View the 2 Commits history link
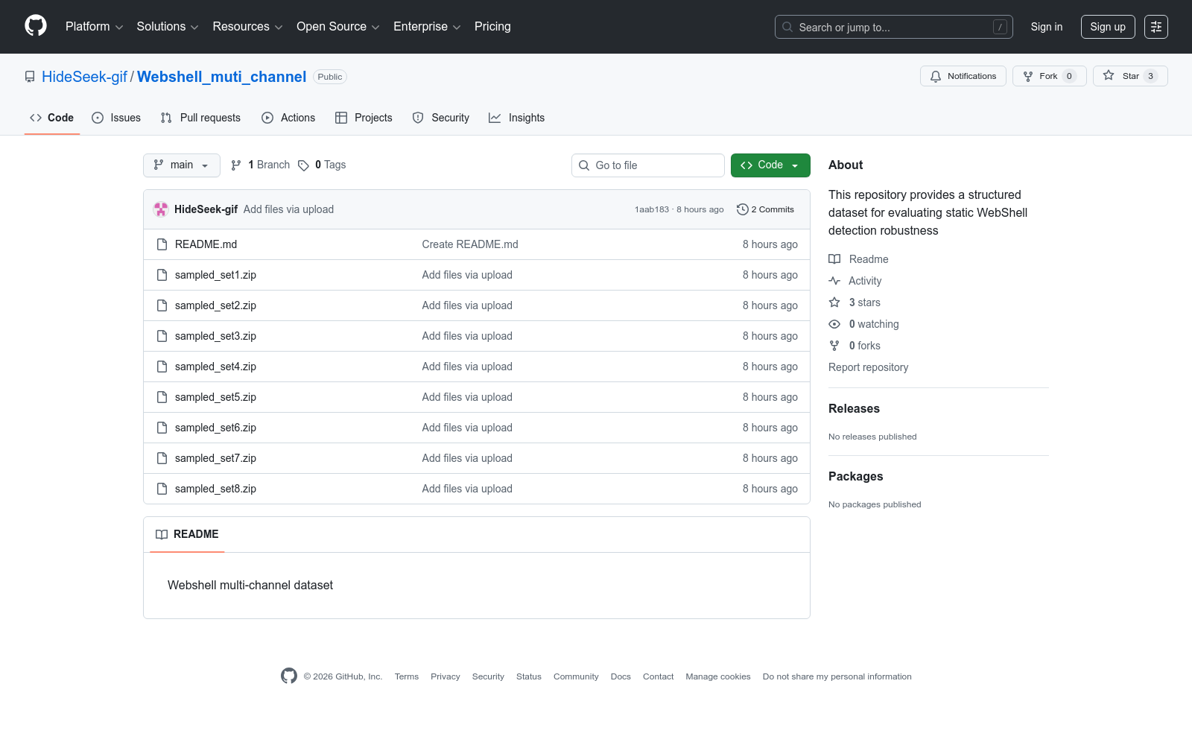The image size is (1192, 745). (765, 209)
